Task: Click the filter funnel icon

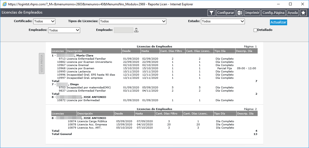Action: pos(211,13)
